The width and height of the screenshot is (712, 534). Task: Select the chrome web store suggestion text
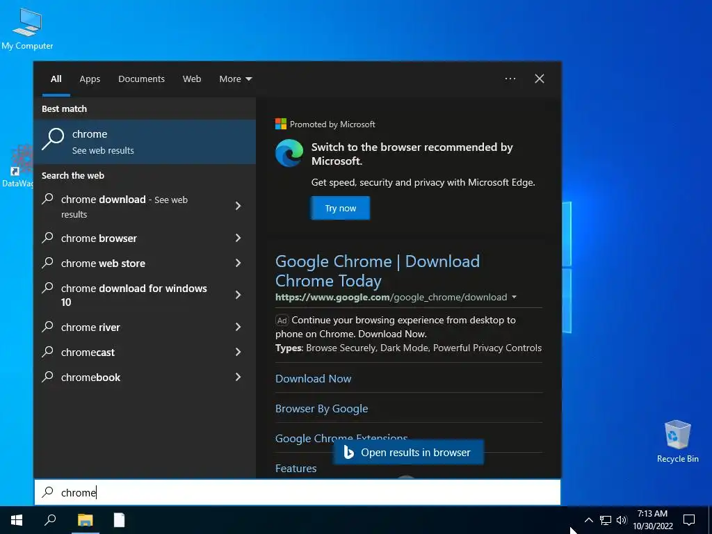coord(104,264)
